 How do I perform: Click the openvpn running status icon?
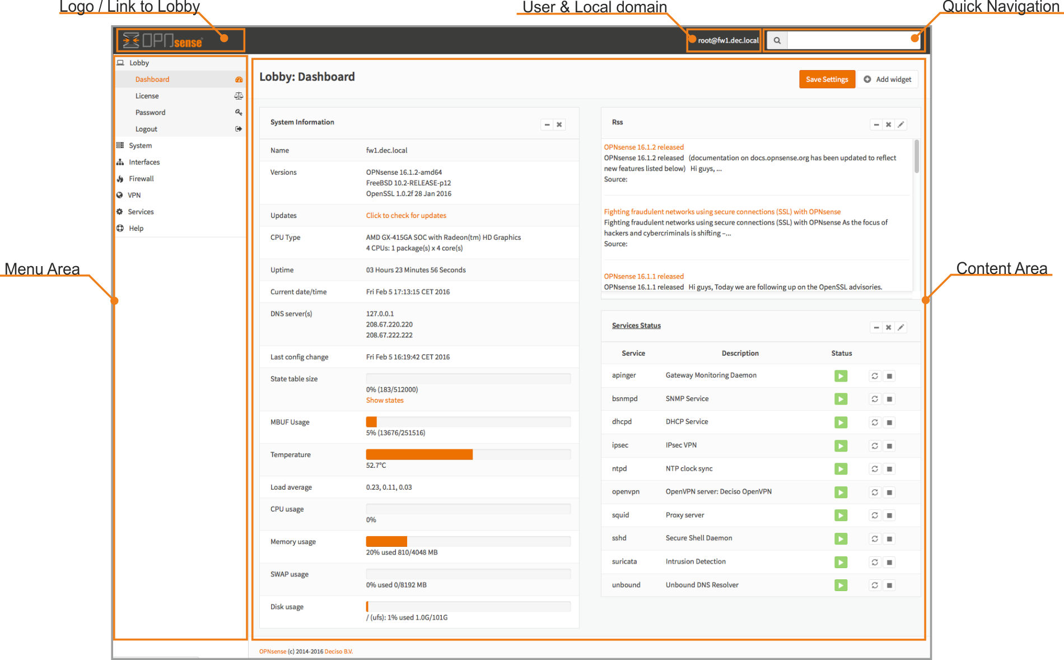tap(841, 492)
